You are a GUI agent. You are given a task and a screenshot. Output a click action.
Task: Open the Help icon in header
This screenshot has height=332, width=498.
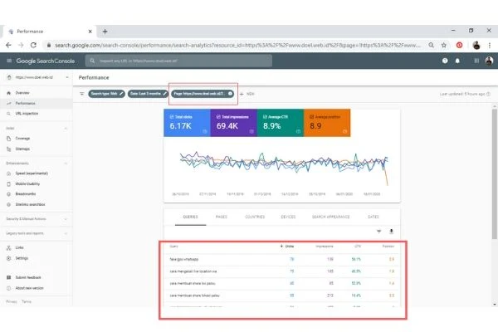tap(445, 61)
